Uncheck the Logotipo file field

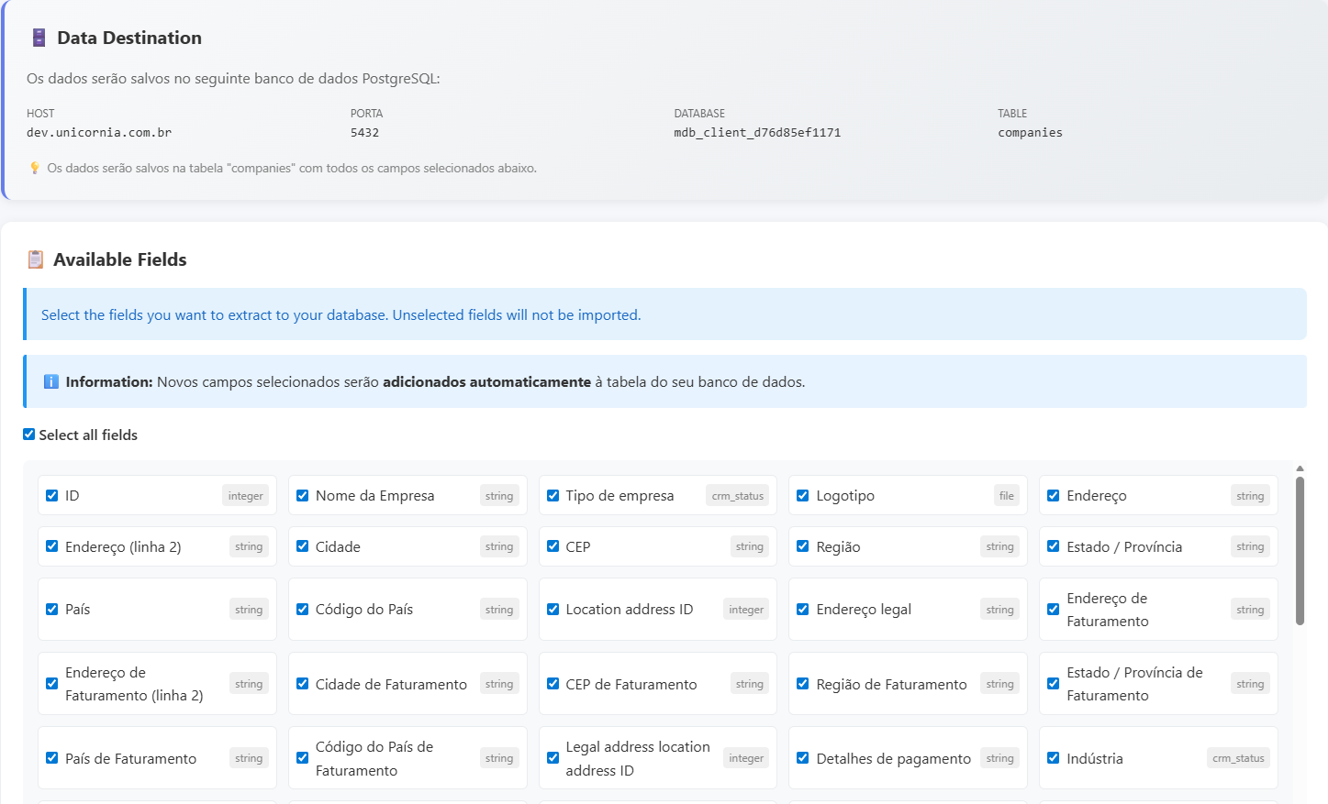coord(803,495)
